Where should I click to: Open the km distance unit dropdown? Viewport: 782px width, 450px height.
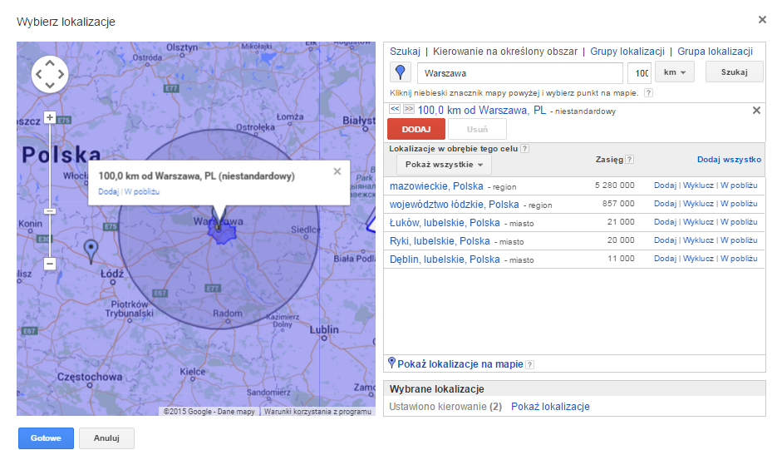[675, 72]
